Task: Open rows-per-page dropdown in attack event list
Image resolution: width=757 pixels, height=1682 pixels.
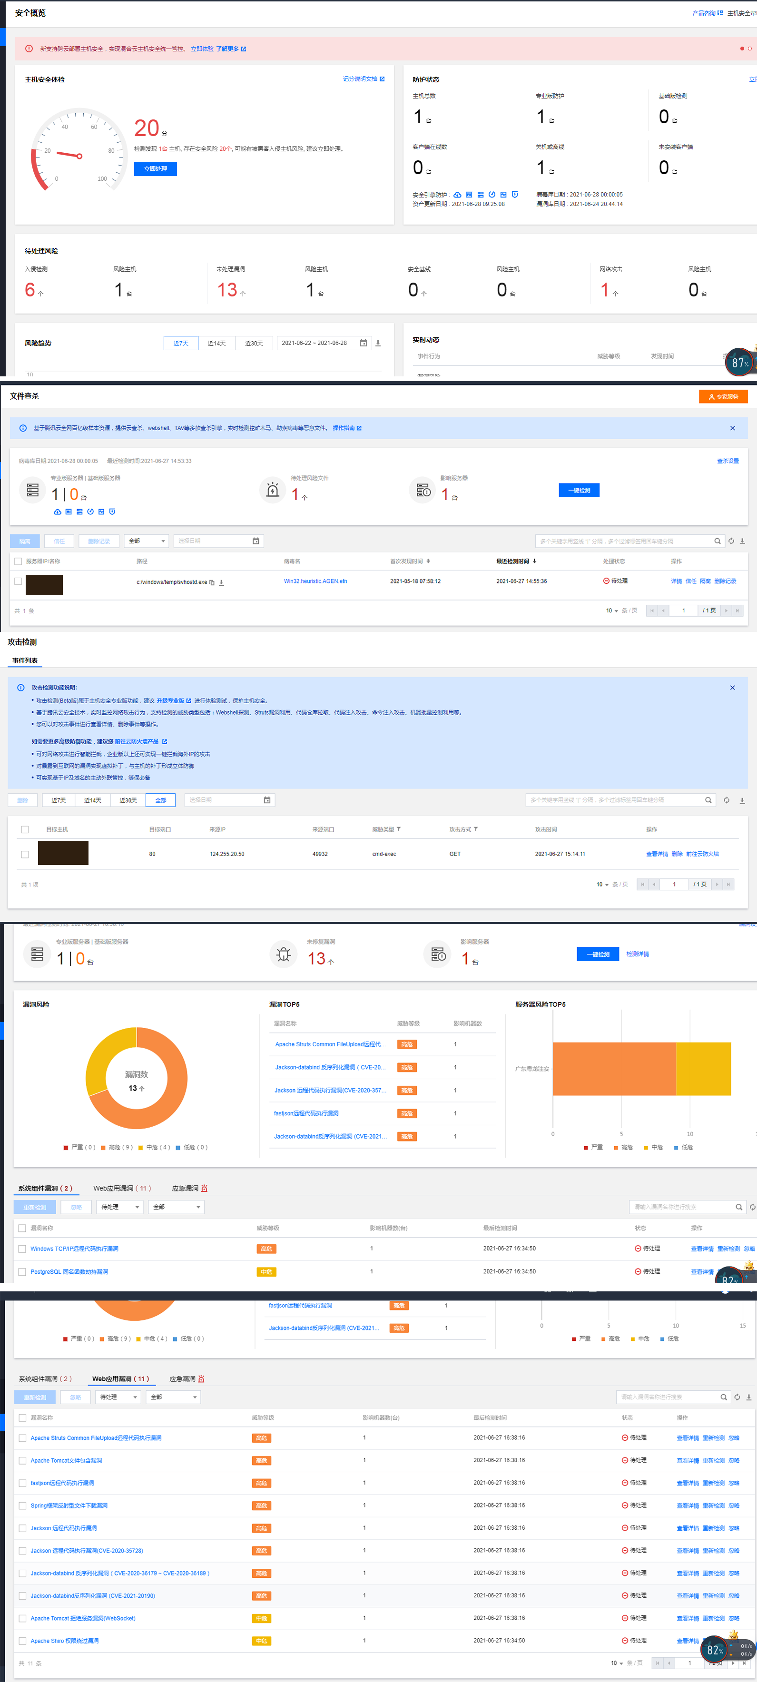Action: click(602, 884)
